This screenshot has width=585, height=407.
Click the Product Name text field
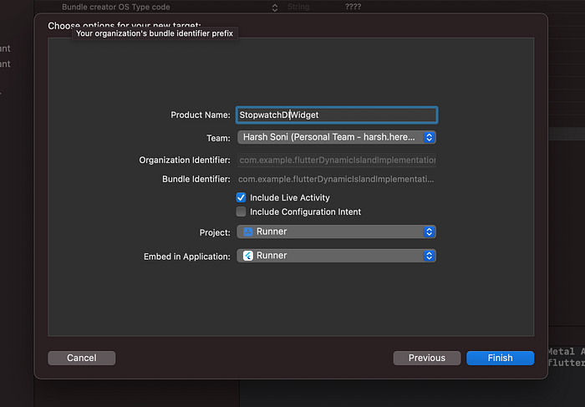click(x=337, y=114)
